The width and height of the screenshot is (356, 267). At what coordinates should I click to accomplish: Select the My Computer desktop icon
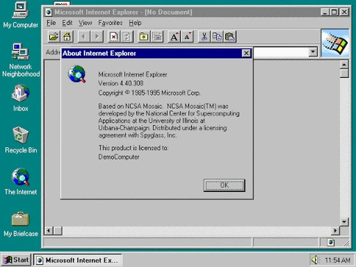pyautogui.click(x=20, y=15)
